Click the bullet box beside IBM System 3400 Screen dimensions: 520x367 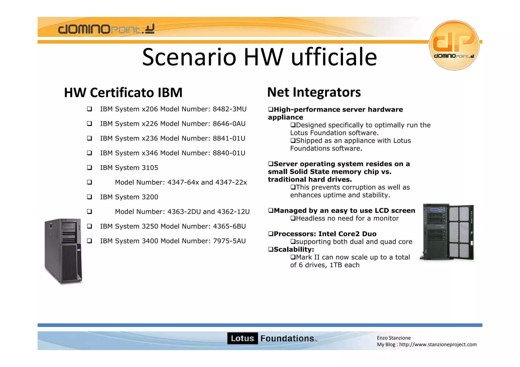pos(89,241)
